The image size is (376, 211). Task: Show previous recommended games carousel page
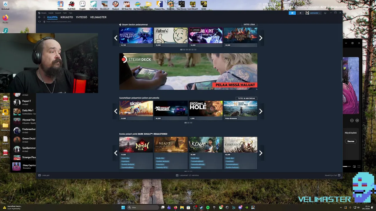[x=116, y=111]
